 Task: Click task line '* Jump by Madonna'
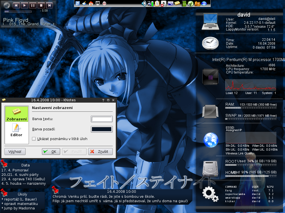[18, 208]
